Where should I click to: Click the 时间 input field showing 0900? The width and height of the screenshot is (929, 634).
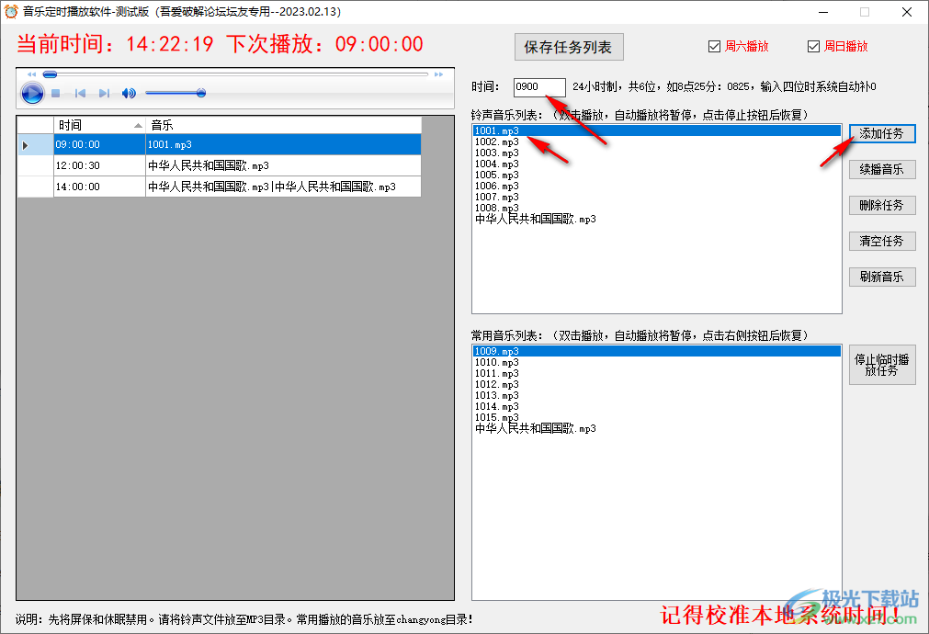(x=539, y=87)
